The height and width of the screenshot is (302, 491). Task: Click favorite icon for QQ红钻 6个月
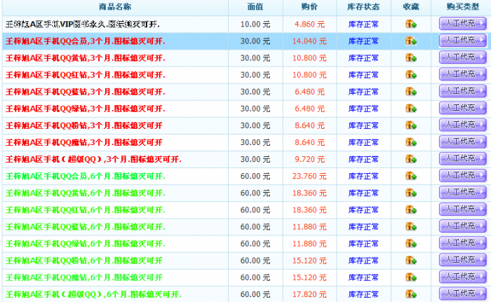pos(411,210)
